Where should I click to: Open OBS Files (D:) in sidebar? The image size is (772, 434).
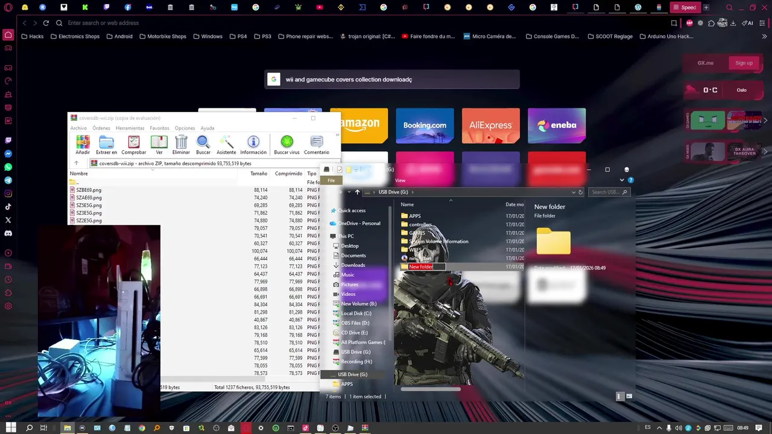351,323
